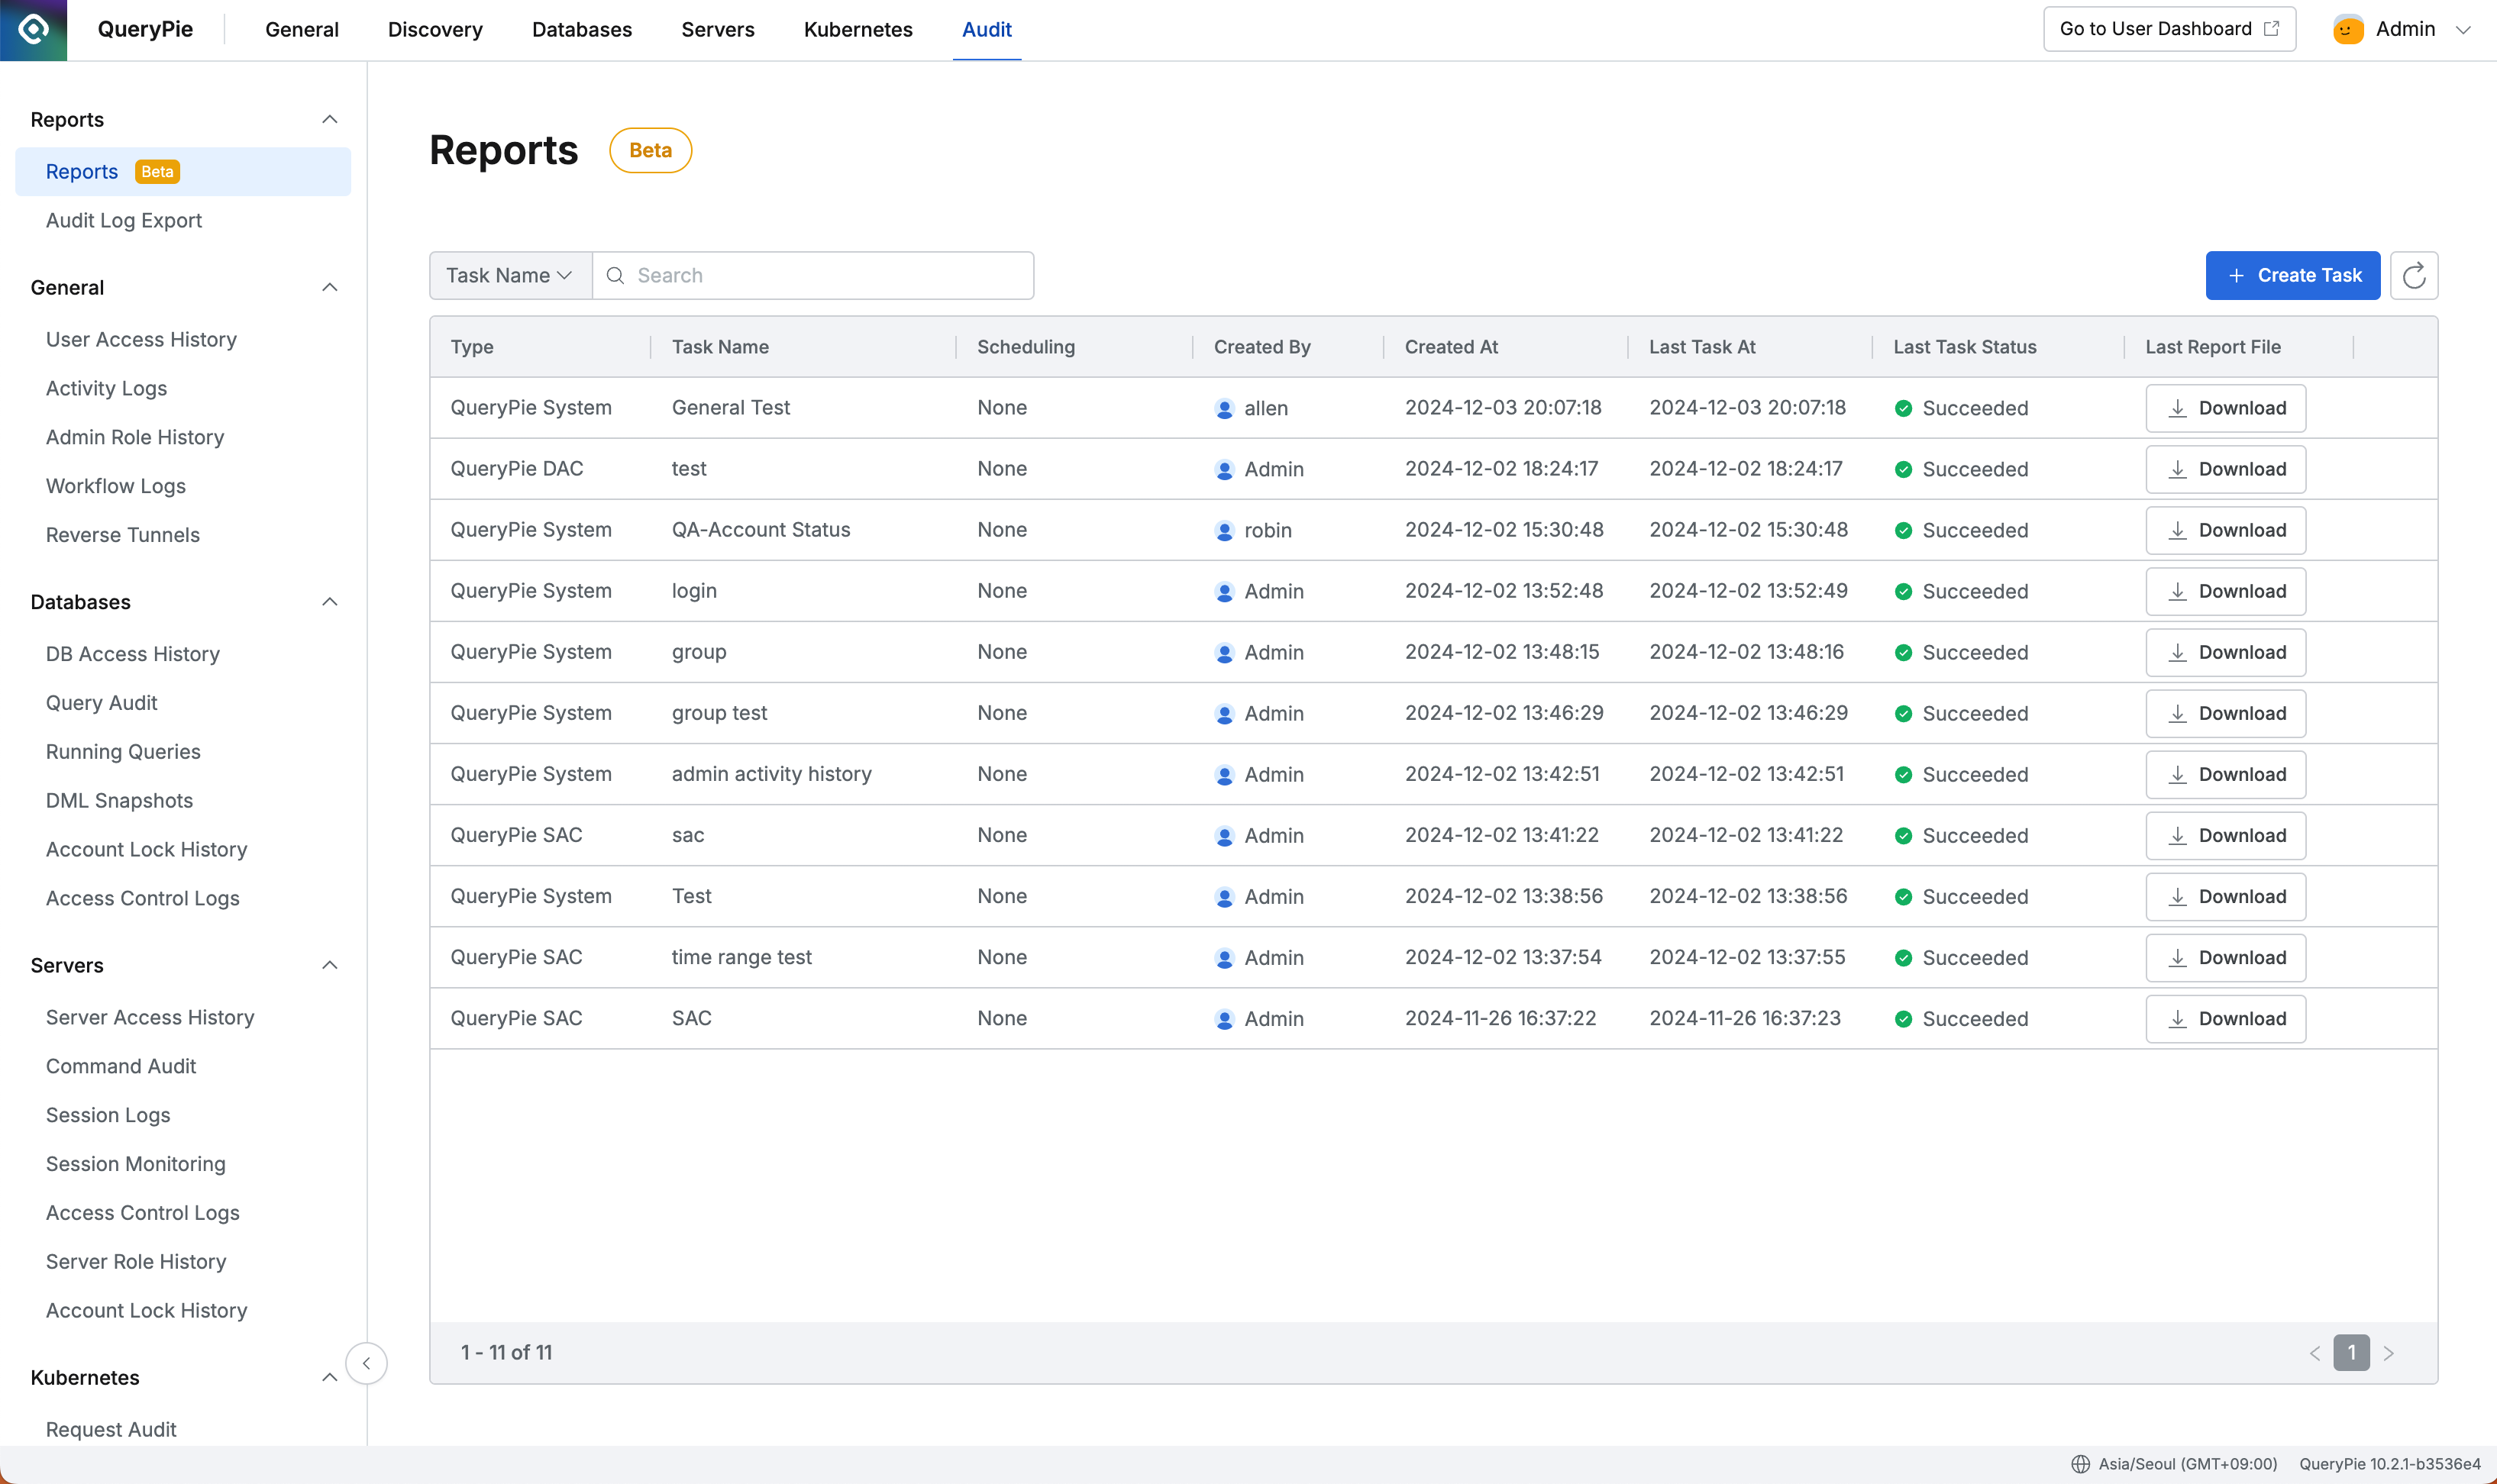The width and height of the screenshot is (2497, 1484).
Task: Click the Succeeded check icon for login
Action: 1903,591
